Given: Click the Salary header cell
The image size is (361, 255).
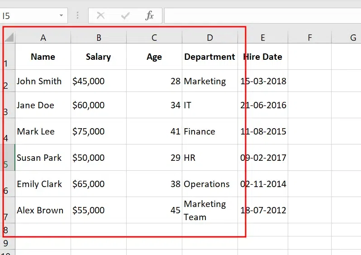Looking at the screenshot, I should click(99, 57).
